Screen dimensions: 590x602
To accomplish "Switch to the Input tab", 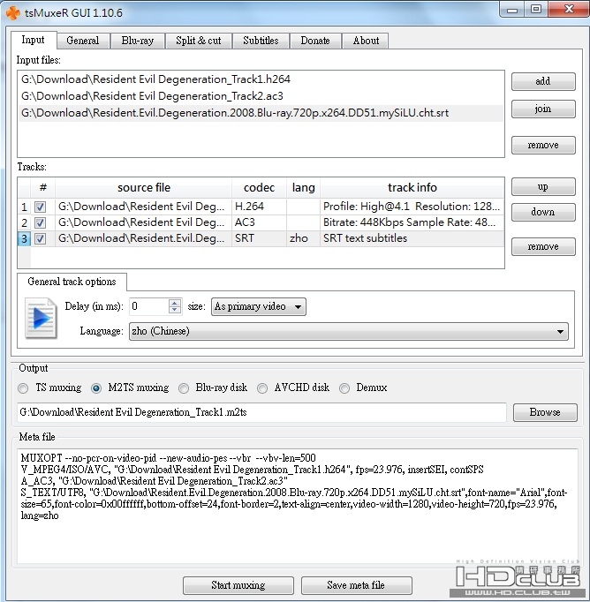I will [34, 40].
